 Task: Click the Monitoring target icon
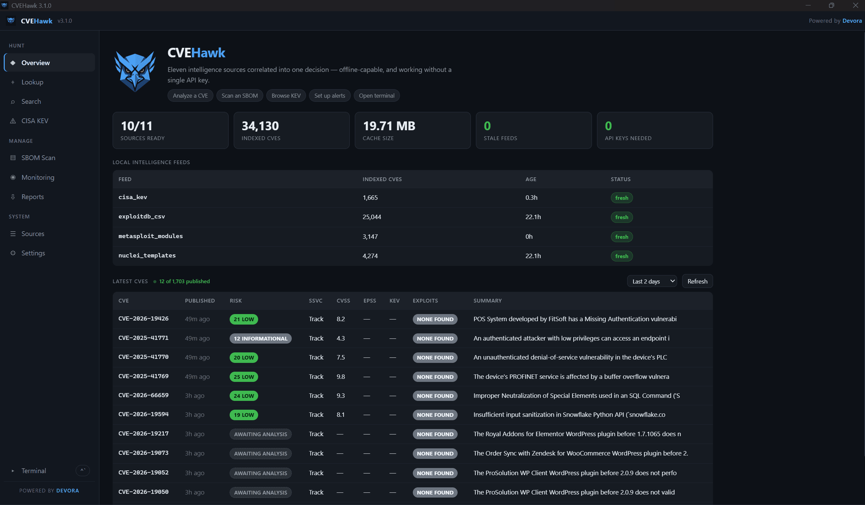[13, 177]
